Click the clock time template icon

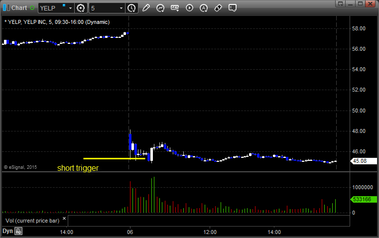tap(131, 8)
